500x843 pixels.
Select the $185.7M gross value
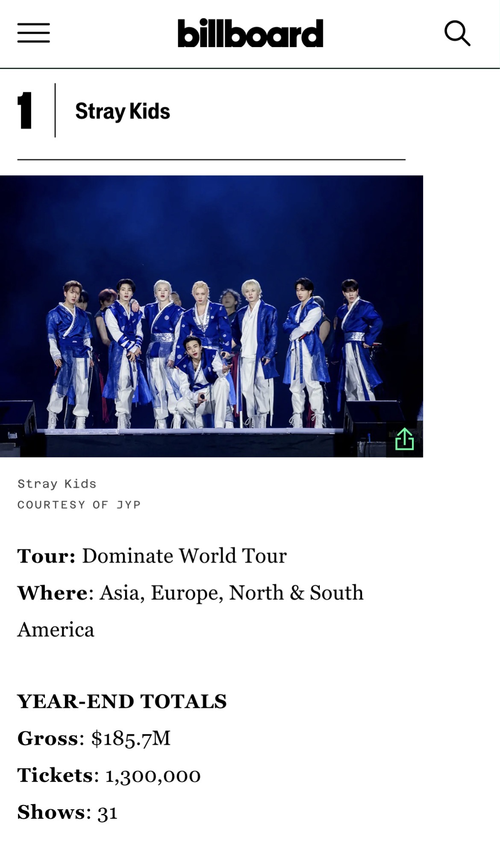[131, 739]
